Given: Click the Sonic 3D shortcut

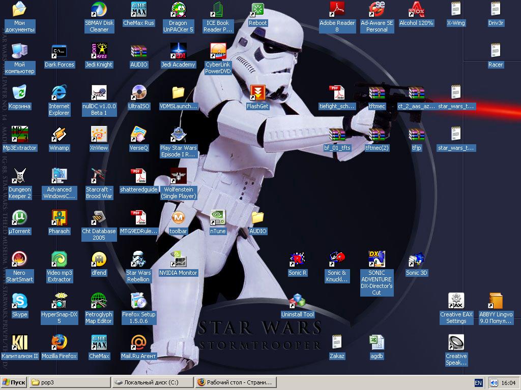Looking at the screenshot, I should tap(416, 259).
